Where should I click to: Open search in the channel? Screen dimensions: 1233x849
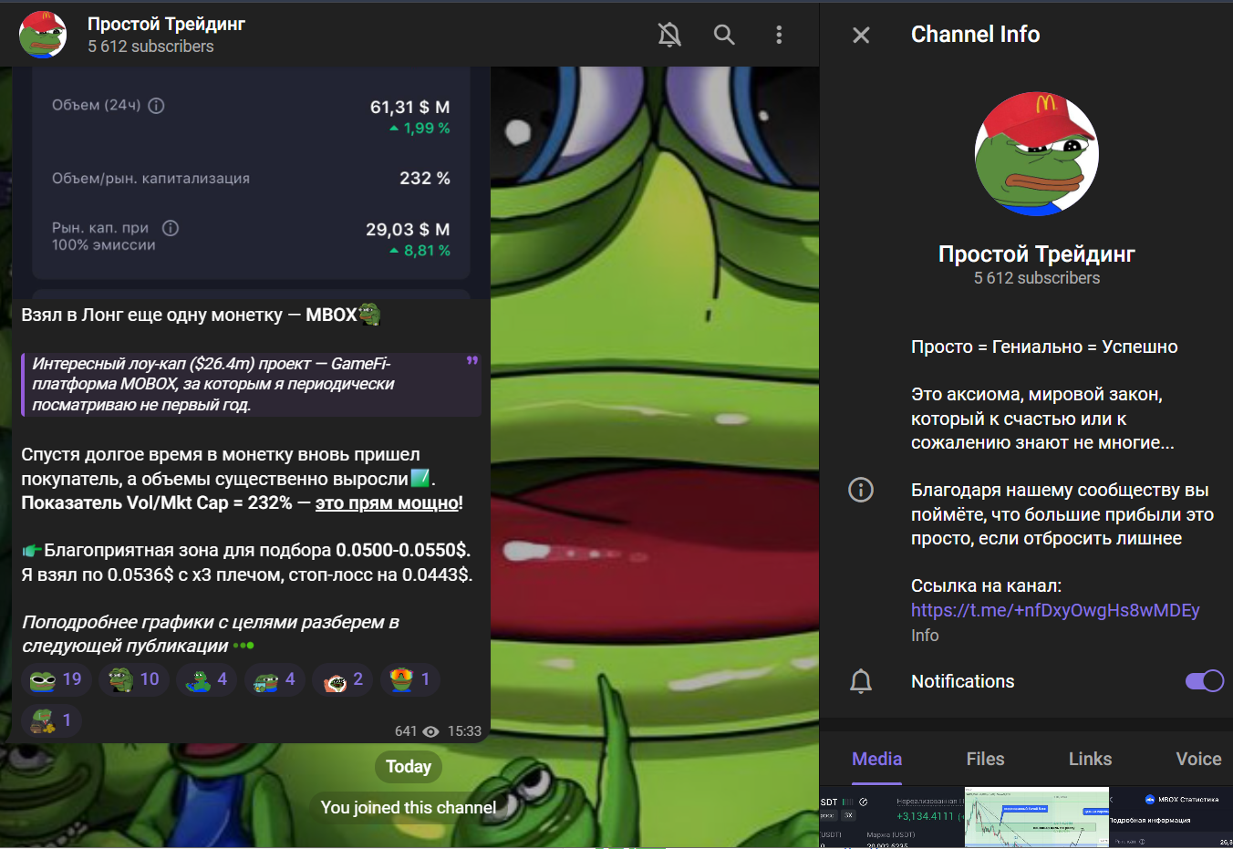724,35
